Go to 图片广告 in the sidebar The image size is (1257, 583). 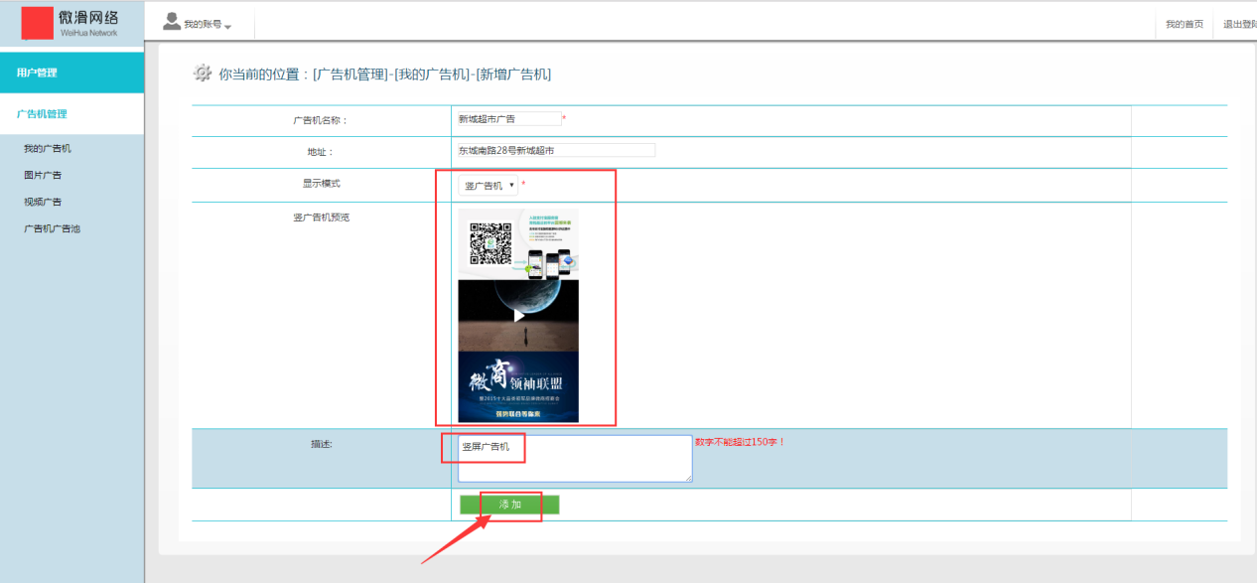pyautogui.click(x=43, y=175)
